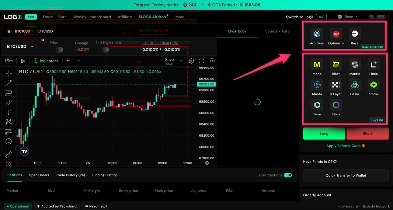Image resolution: width=393 pixels, height=210 pixels.
Task: Select the Blast chain icon
Action: point(336,65)
